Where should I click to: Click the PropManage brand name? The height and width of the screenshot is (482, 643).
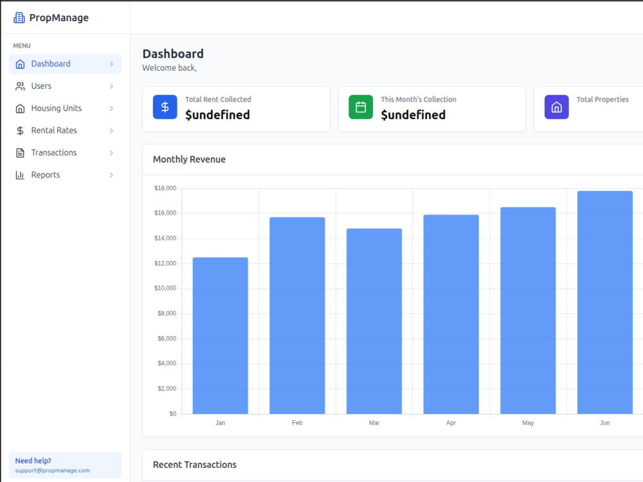tap(59, 18)
